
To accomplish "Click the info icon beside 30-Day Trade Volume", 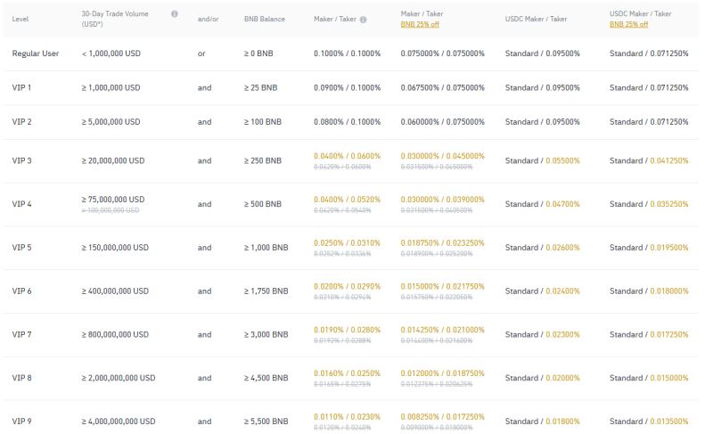I will click(x=174, y=14).
